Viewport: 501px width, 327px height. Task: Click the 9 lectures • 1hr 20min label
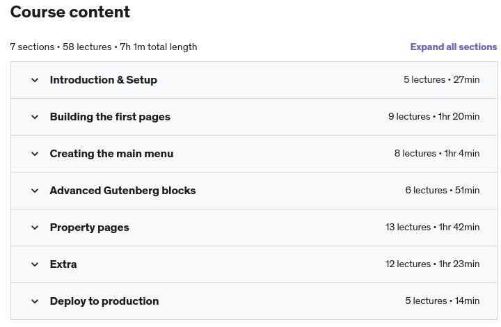coord(434,117)
